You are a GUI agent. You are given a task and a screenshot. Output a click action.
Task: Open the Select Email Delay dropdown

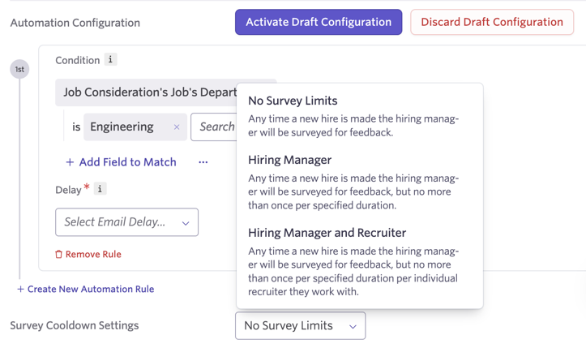(126, 222)
